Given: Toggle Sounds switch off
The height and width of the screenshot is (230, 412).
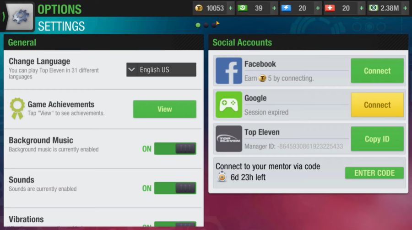Looking at the screenshot, I should click(175, 188).
